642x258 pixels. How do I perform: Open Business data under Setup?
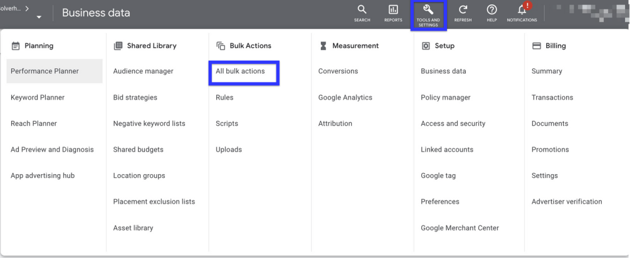coord(443,71)
